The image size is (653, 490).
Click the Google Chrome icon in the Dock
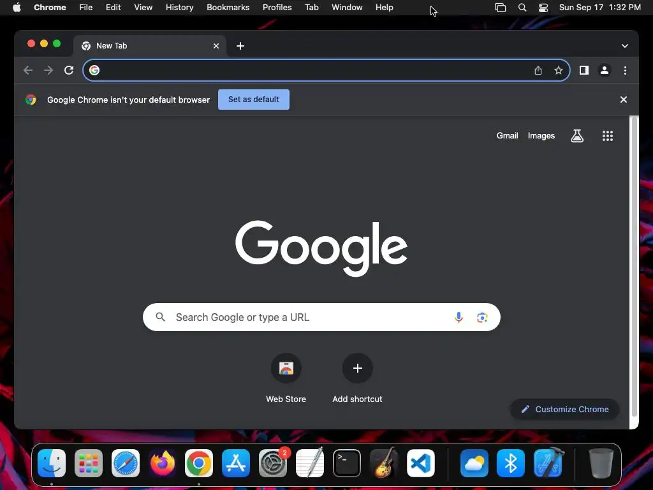199,463
